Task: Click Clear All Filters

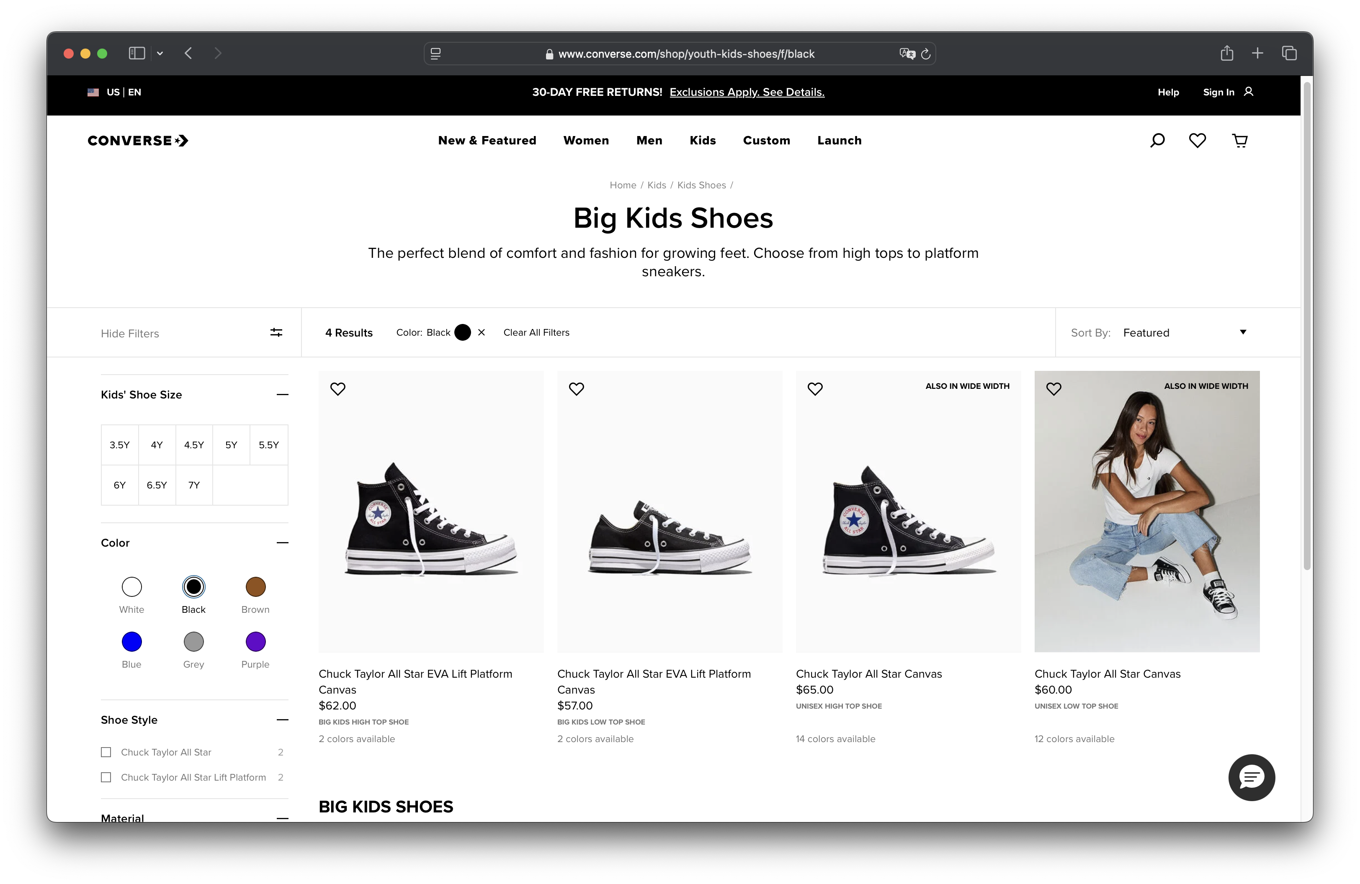Action: pyautogui.click(x=536, y=332)
